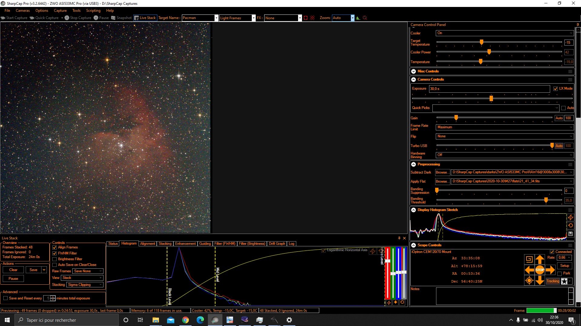The width and height of the screenshot is (581, 326).
Task: Toggle the image histogram toolbar icon
Action: (358, 18)
